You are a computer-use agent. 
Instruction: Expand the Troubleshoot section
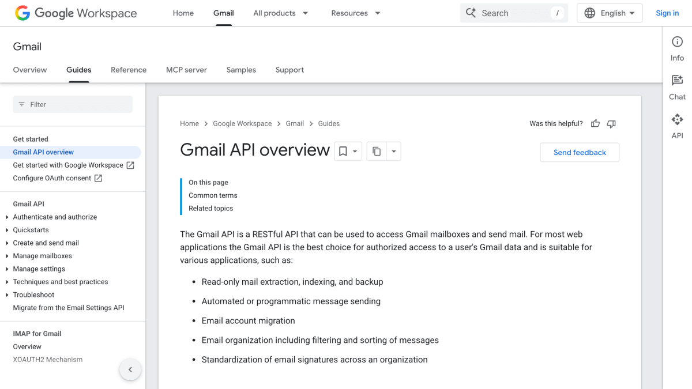(x=7, y=295)
